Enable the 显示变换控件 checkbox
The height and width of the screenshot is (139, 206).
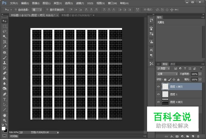[47, 10]
